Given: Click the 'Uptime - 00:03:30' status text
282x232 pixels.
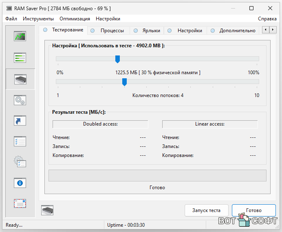Looking at the screenshot, I should [126, 225].
